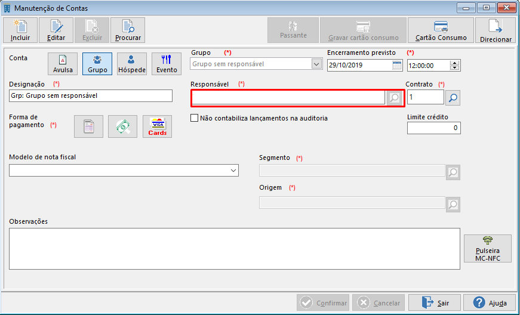
Task: Click the Excluir toolbar button
Action: 92,30
